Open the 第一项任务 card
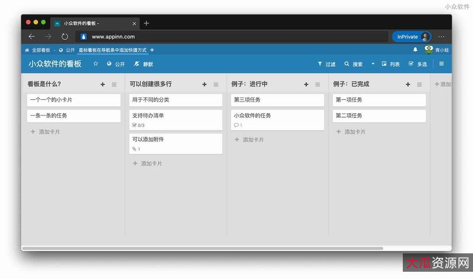The image size is (473, 279). [x=379, y=100]
